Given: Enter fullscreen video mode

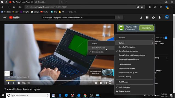Looking at the screenshot, I should (x=110, y=82).
